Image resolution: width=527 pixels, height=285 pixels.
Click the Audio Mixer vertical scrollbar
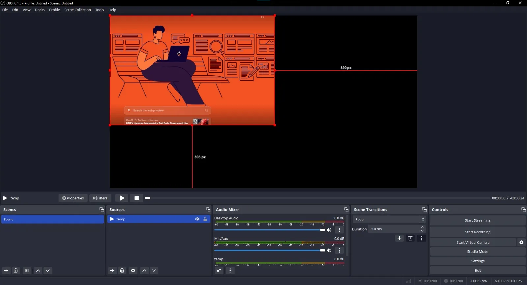point(347,236)
